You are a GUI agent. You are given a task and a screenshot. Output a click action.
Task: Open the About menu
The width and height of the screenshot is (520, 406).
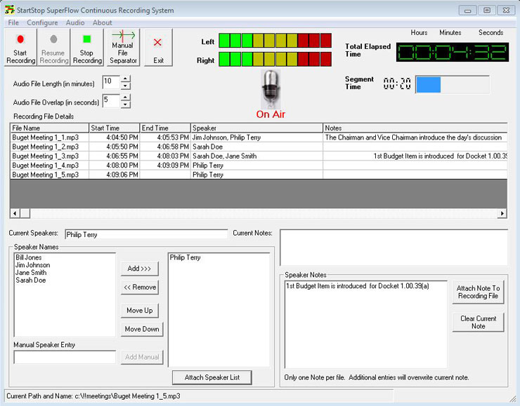(102, 23)
